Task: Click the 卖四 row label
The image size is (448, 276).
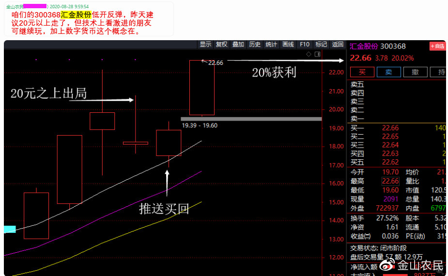Action: tap(357, 93)
